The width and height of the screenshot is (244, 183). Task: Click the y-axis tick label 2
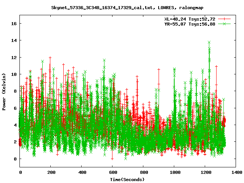pyautogui.click(x=15, y=142)
